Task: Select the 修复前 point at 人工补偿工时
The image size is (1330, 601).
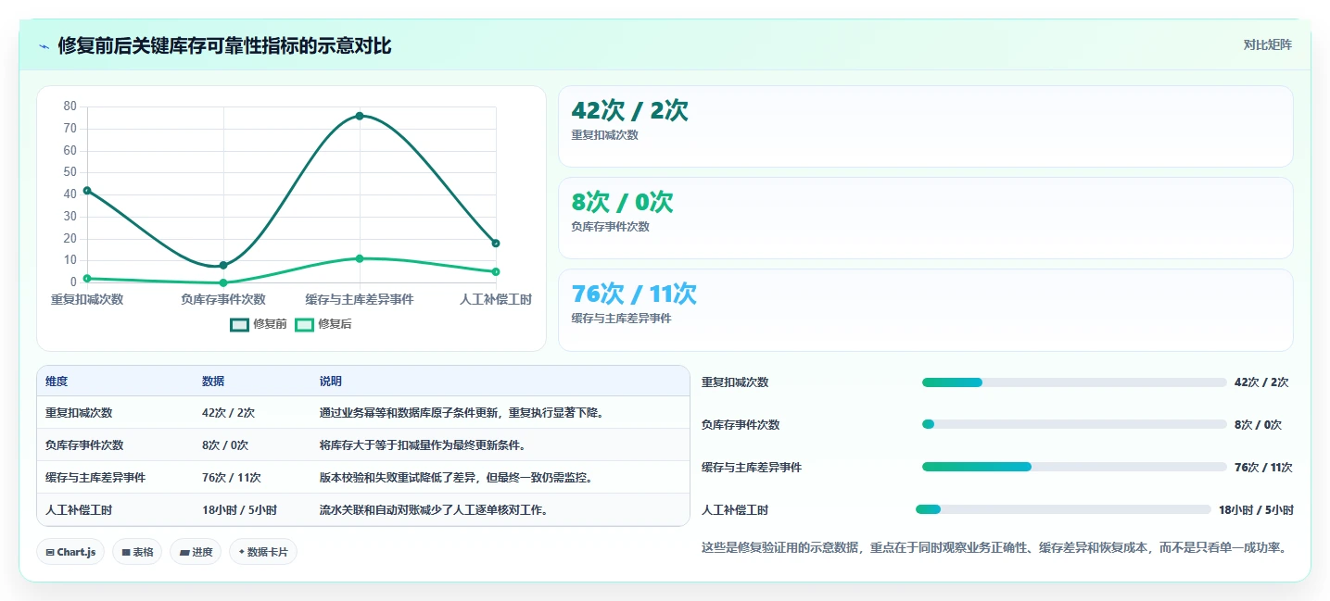Action: (496, 244)
